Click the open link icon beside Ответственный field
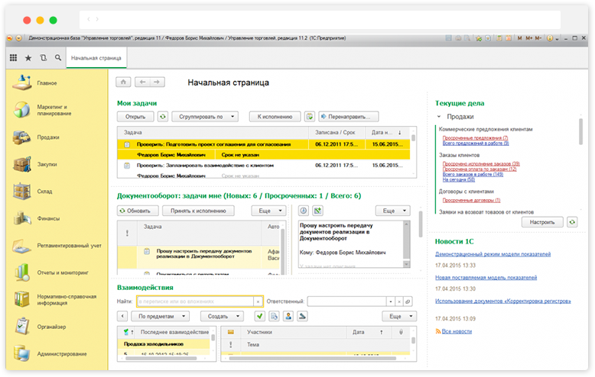595x377 pixels. click(408, 301)
